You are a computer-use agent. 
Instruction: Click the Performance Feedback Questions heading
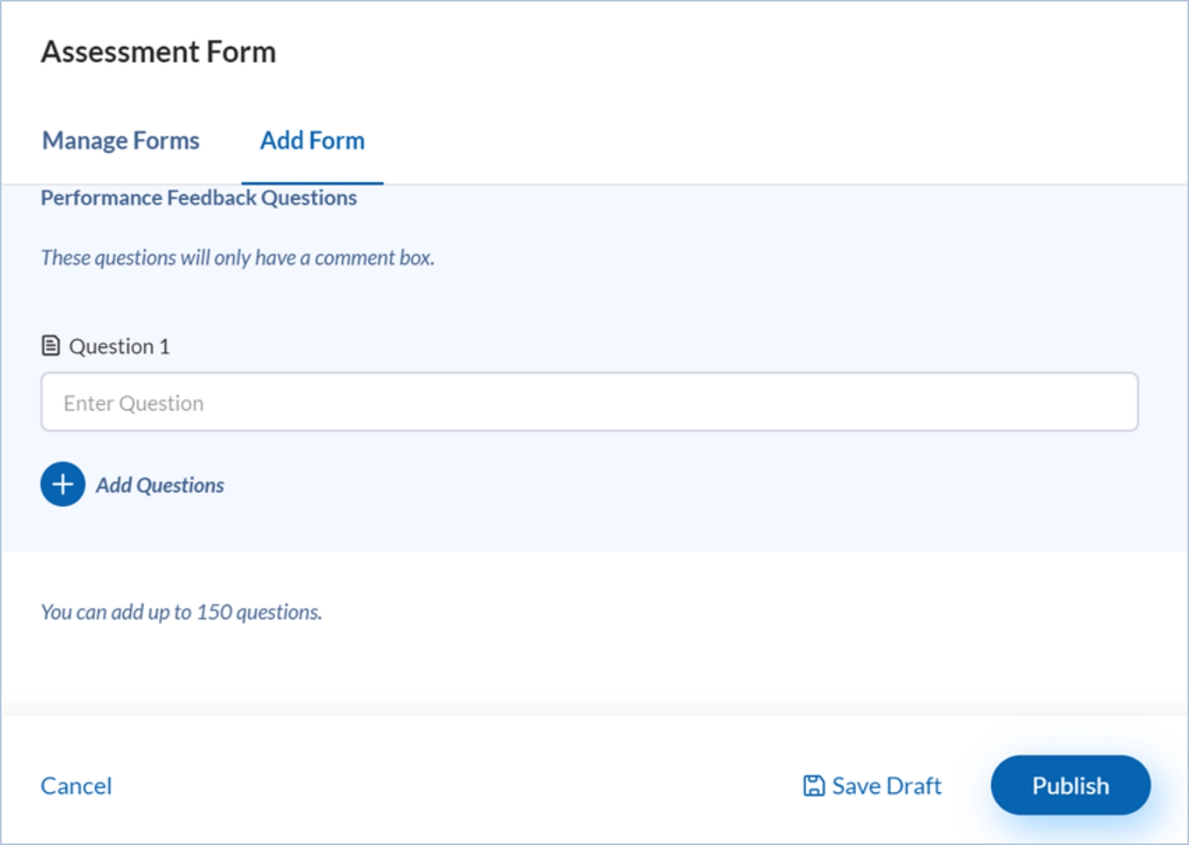pos(199,198)
